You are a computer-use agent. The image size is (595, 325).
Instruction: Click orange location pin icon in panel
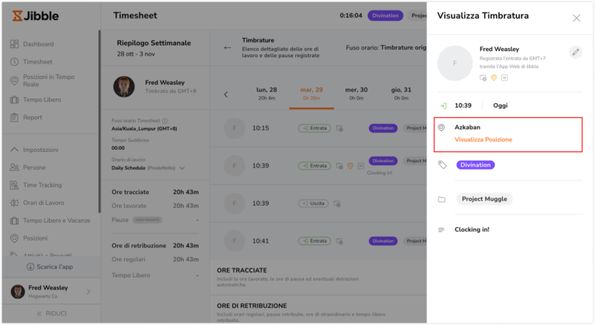click(x=494, y=78)
